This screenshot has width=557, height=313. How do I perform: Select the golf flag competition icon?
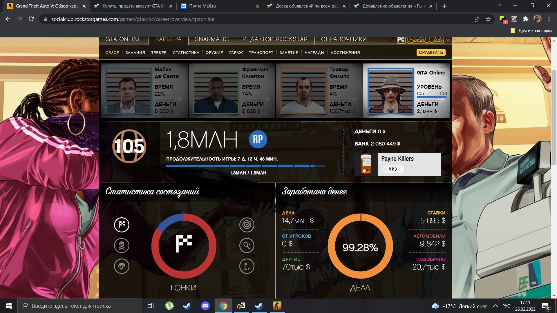click(x=247, y=266)
